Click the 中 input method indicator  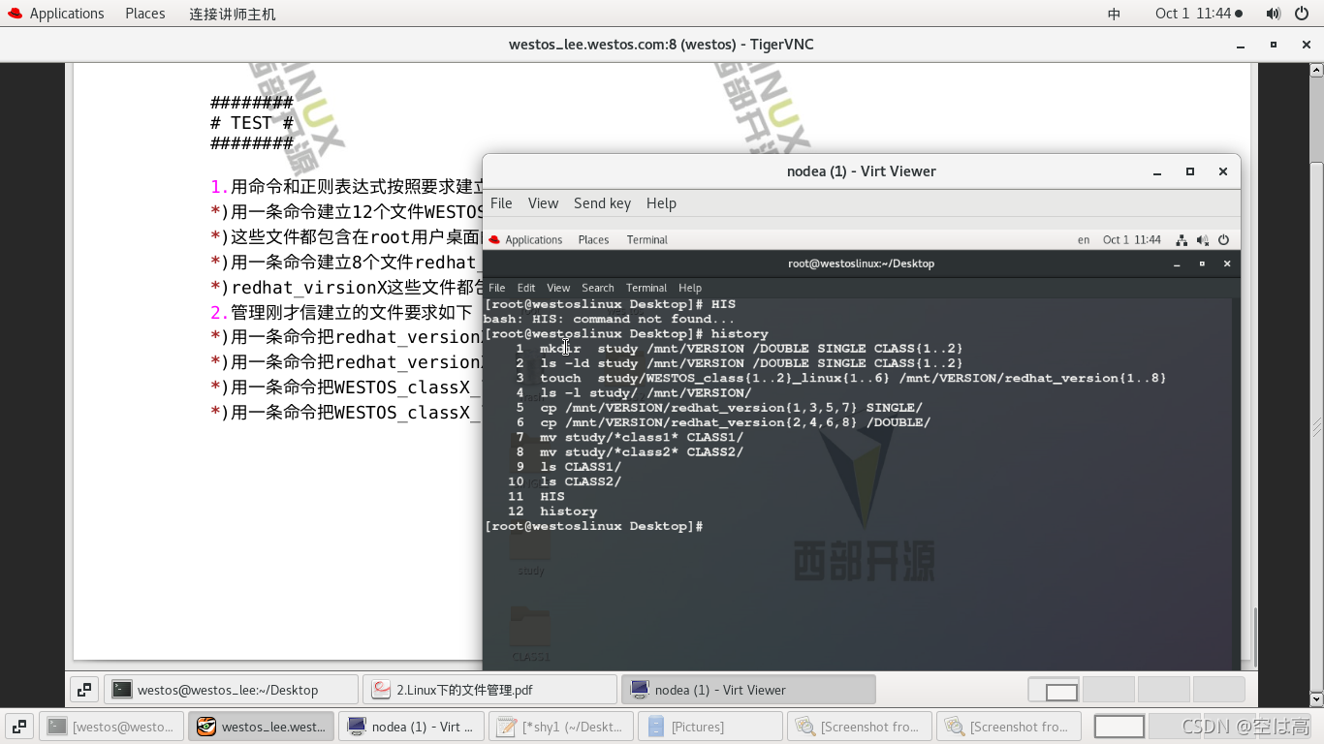[1114, 14]
